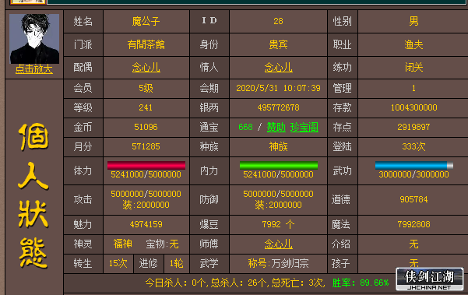Select the name value 魔公子

click(146, 21)
